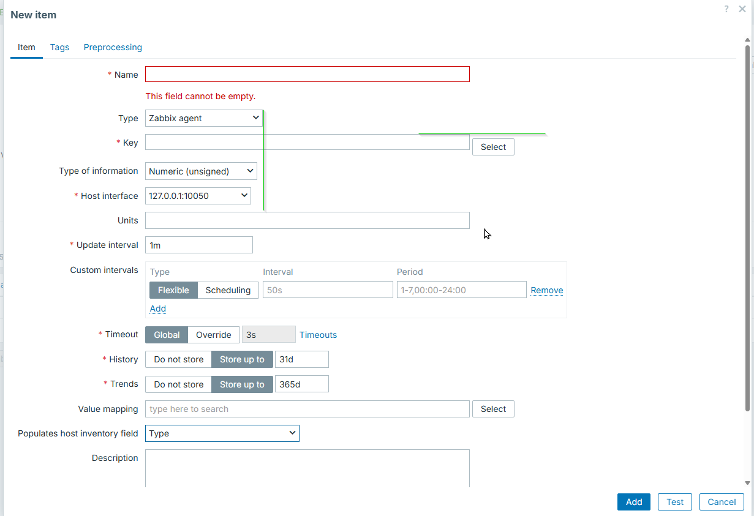Open the Preprocessing tab

coord(113,47)
